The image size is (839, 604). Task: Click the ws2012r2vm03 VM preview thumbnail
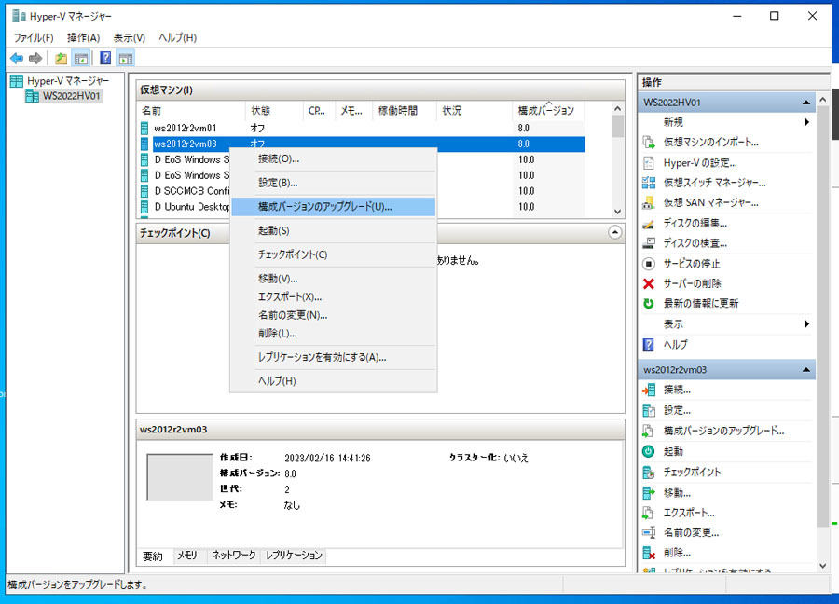click(x=180, y=476)
